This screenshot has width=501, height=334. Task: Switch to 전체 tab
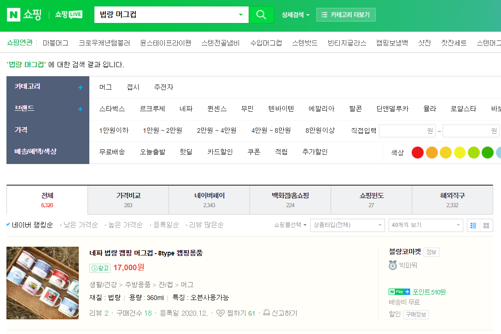[x=47, y=200]
